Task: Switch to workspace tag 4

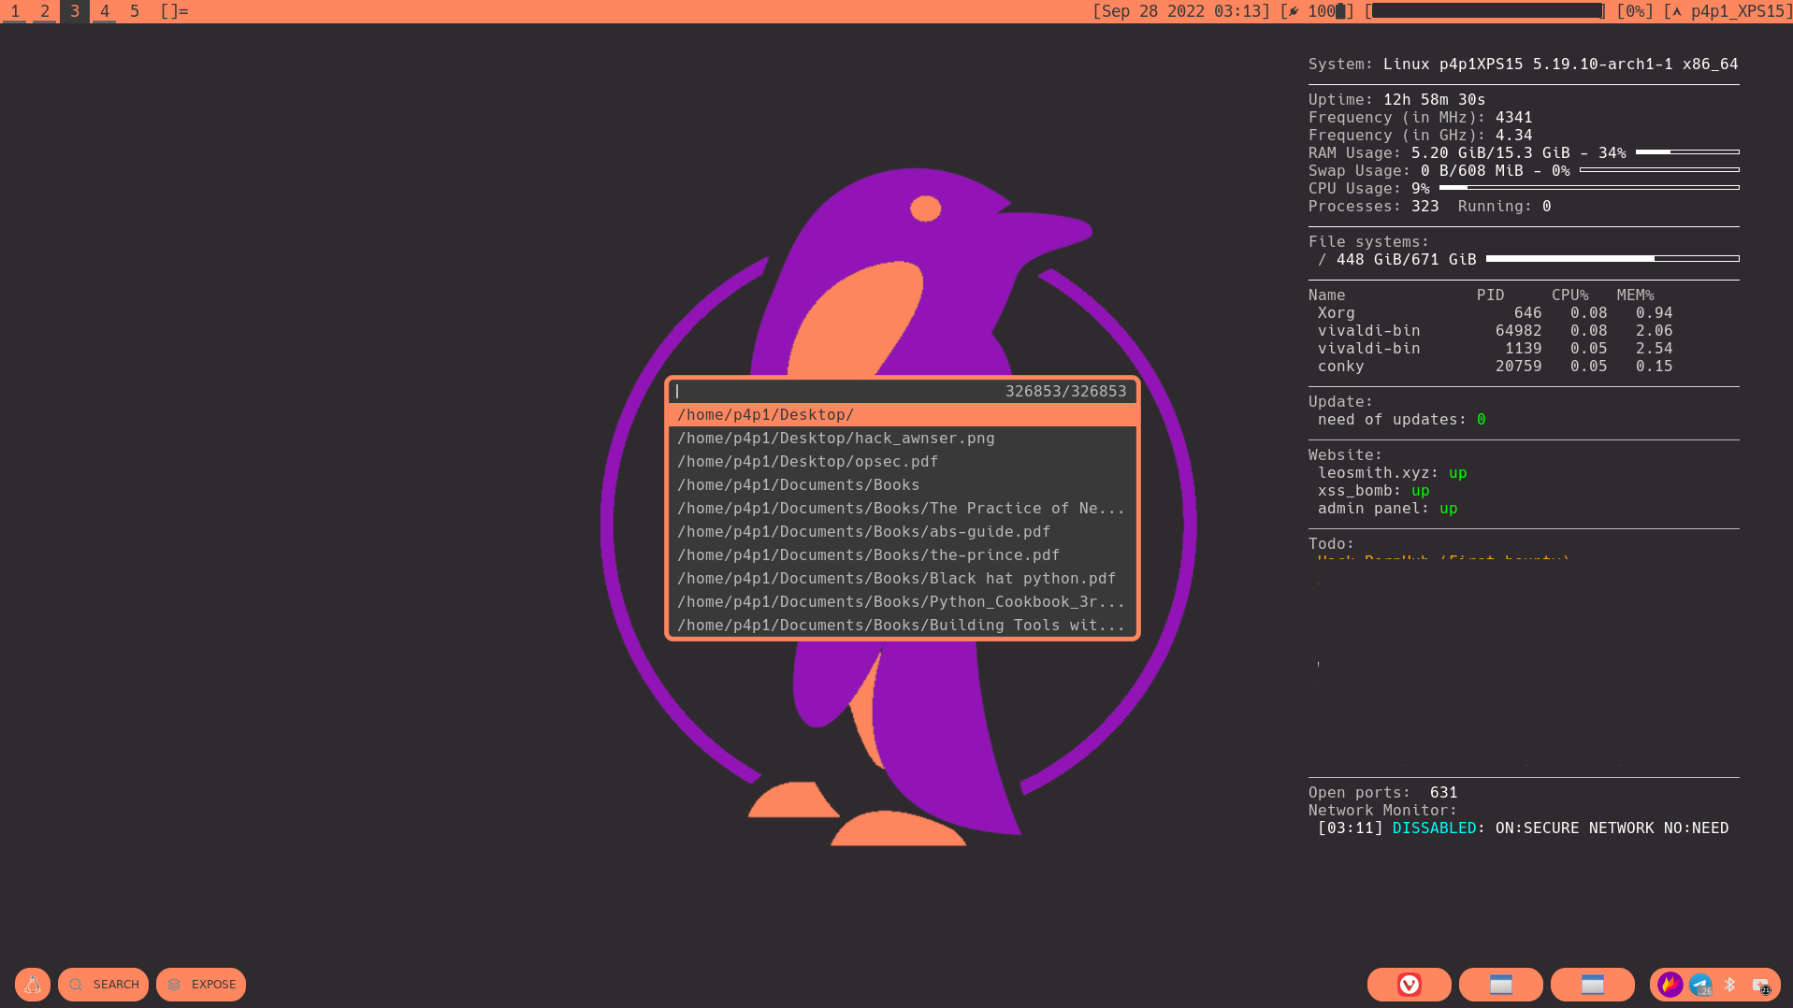Action: (105, 11)
